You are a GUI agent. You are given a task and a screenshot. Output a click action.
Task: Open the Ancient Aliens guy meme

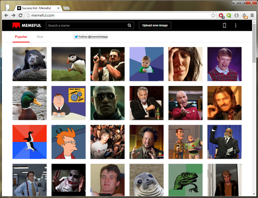pyautogui.click(x=147, y=142)
